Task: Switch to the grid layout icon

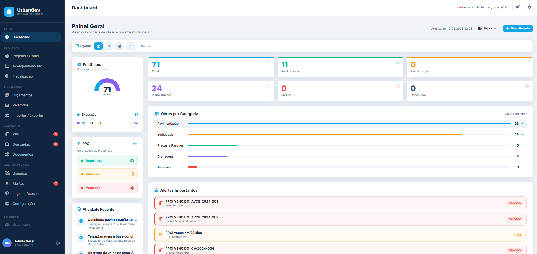Action: coord(109,46)
